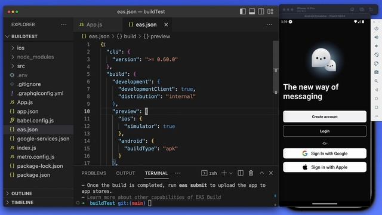The width and height of the screenshot is (382, 215).
Task: Open Explorer more actions ellipsis
Action: (64, 24)
